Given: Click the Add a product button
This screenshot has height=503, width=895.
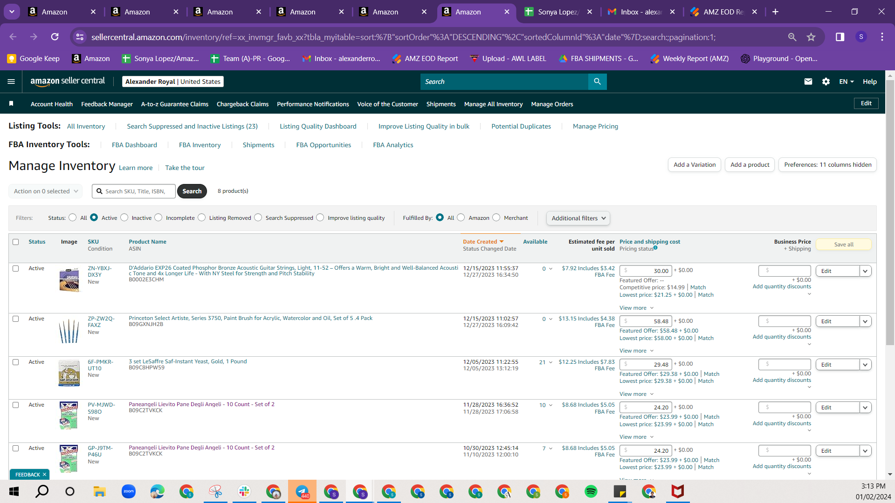Looking at the screenshot, I should (x=750, y=165).
